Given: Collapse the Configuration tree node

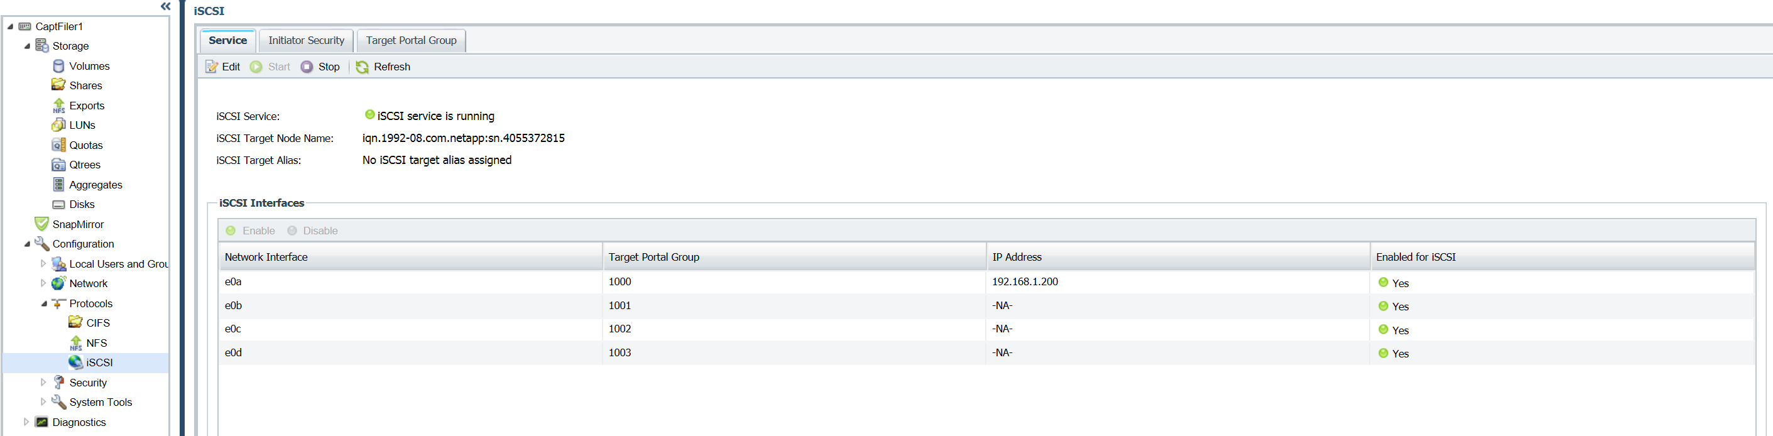Looking at the screenshot, I should pyautogui.click(x=27, y=244).
